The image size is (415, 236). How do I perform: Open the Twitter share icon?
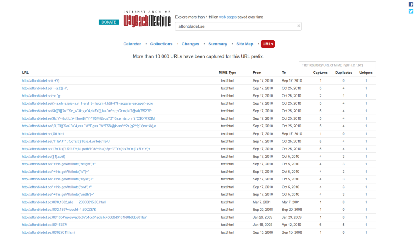pos(411,11)
